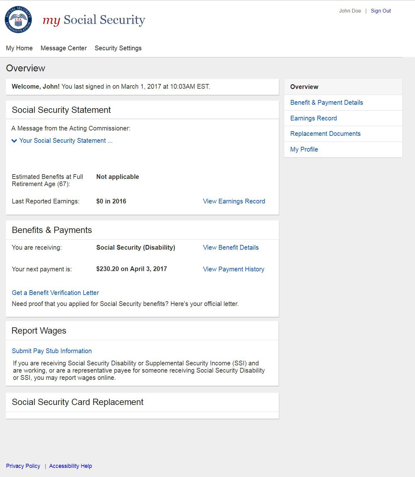This screenshot has width=415, height=477.
Task: Expand the Your Social Security Statement message
Action: 62,141
